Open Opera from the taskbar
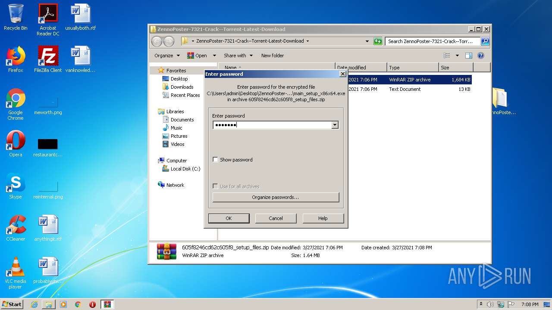The width and height of the screenshot is (552, 310). [x=92, y=304]
